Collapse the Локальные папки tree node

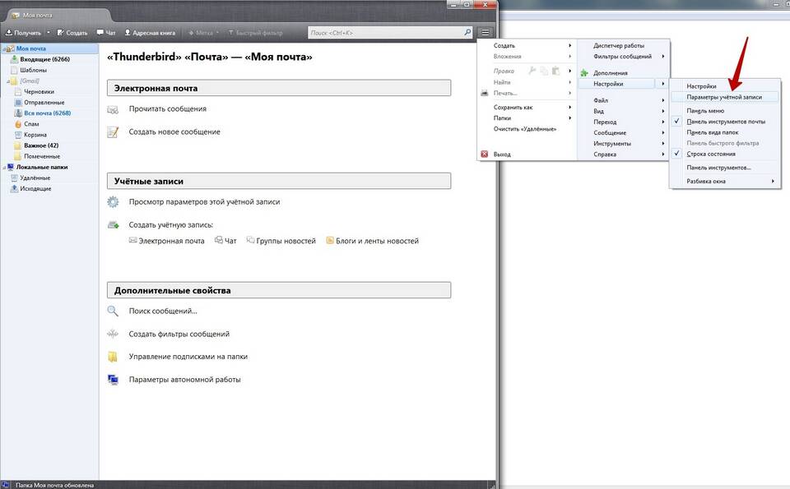pos(3,167)
